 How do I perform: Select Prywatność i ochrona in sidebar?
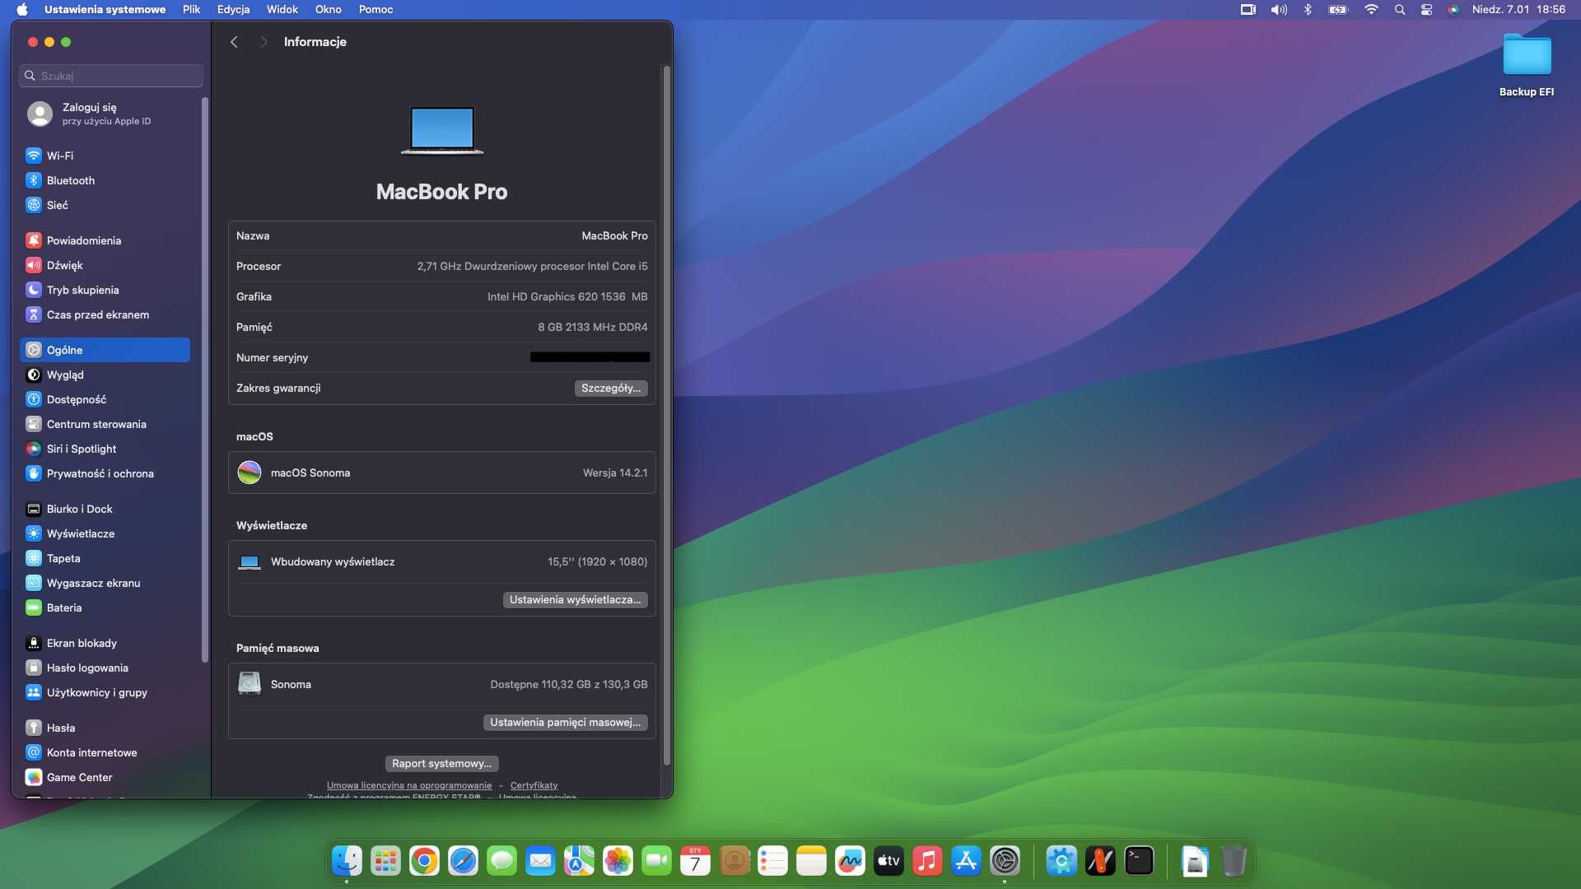tap(100, 473)
